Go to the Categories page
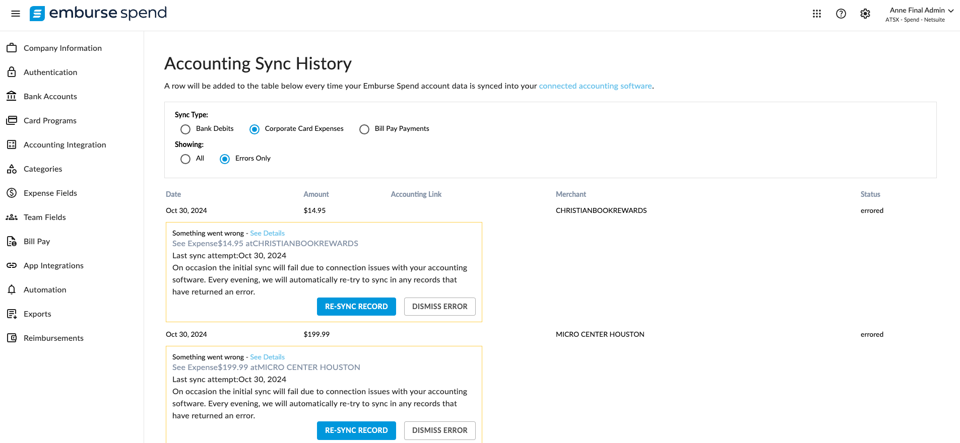 [x=43, y=169]
